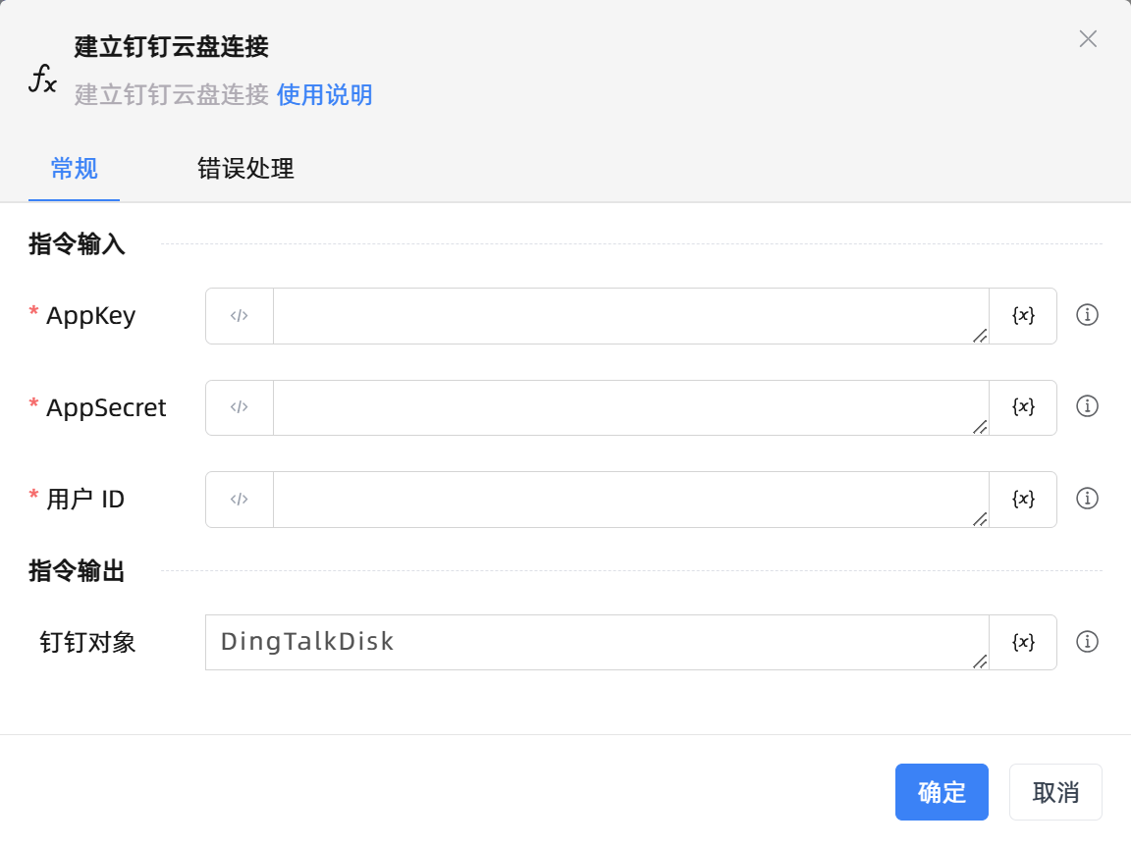Toggle expression mode icon for 用户 ID
This screenshot has width=1131, height=848.
240,500
